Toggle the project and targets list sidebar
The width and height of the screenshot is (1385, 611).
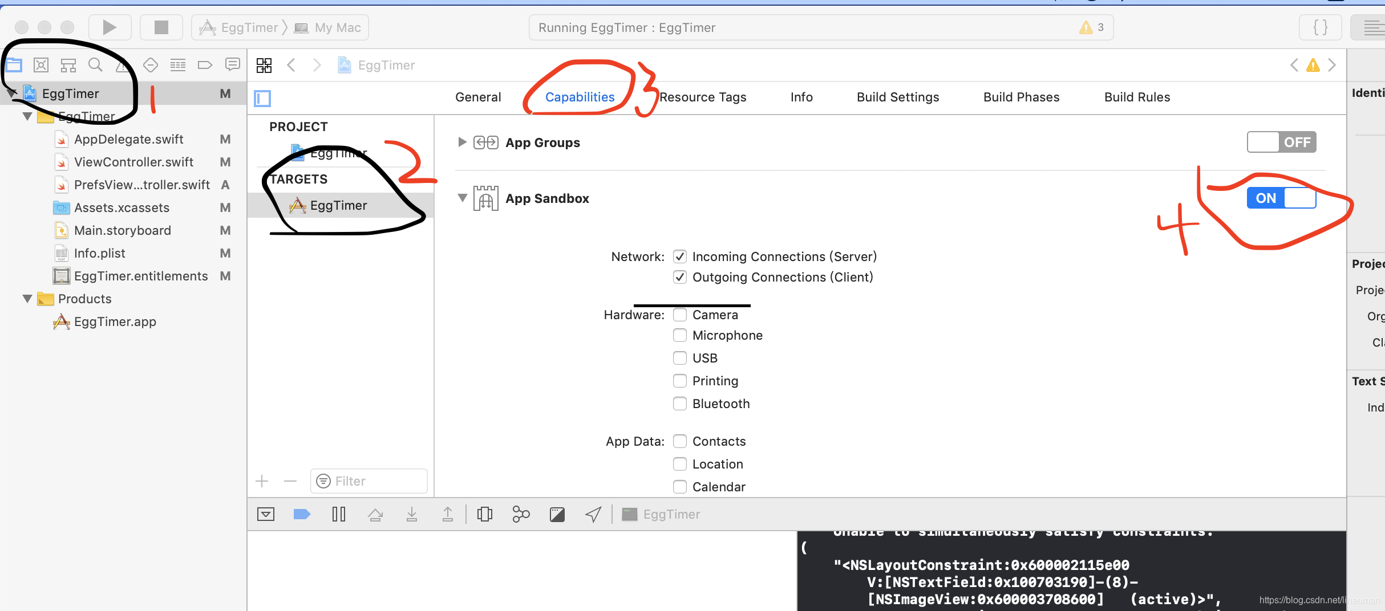pyautogui.click(x=262, y=98)
